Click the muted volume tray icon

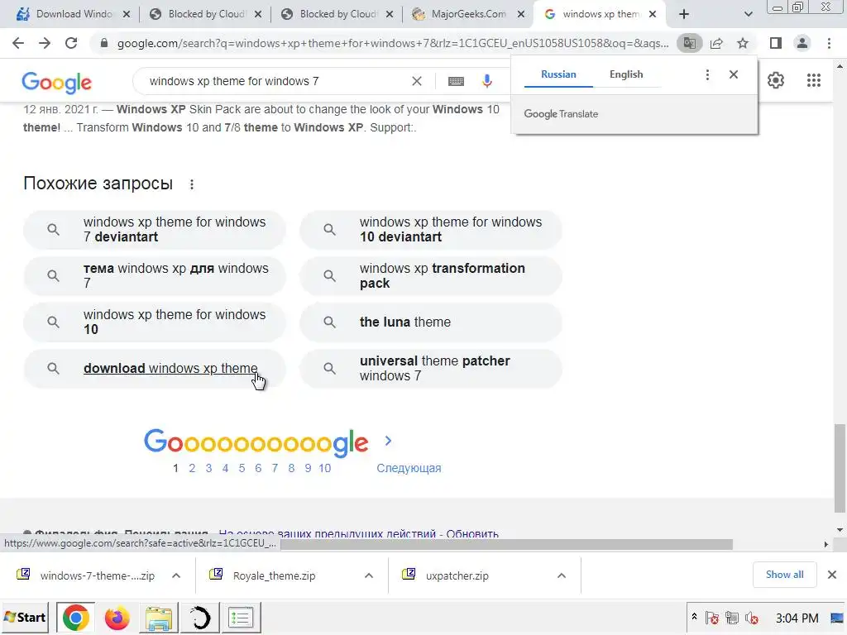pos(751,618)
